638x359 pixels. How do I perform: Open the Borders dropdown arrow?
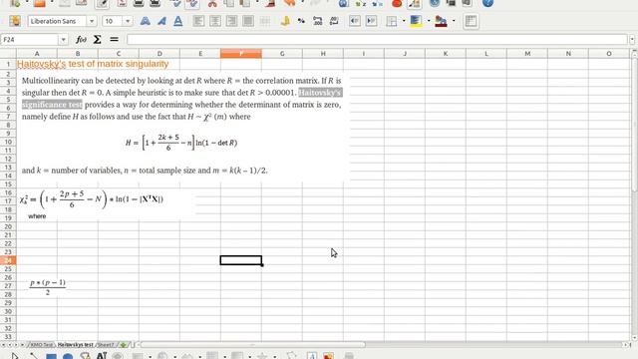pos(403,21)
